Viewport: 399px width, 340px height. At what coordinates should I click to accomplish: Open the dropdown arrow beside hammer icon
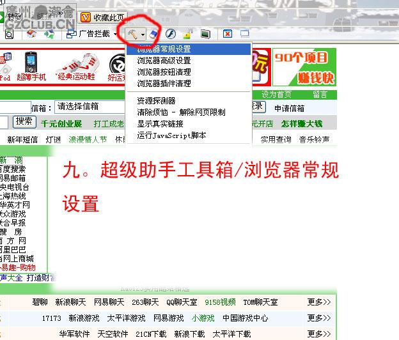143,34
